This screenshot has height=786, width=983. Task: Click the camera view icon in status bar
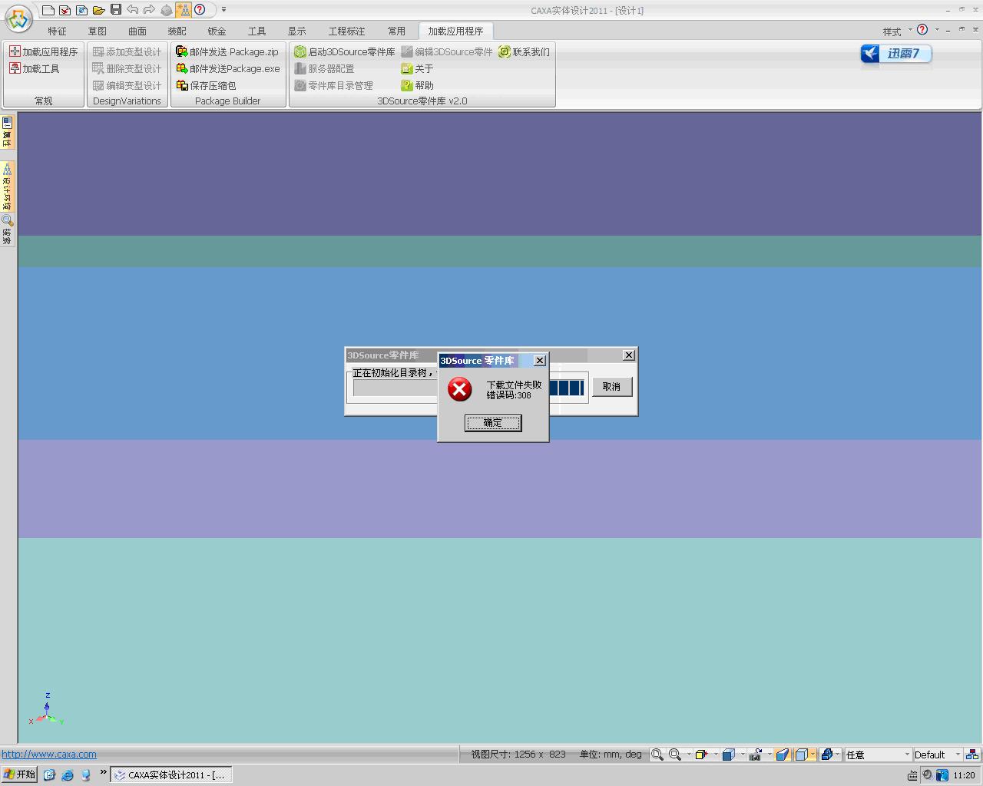coord(756,755)
